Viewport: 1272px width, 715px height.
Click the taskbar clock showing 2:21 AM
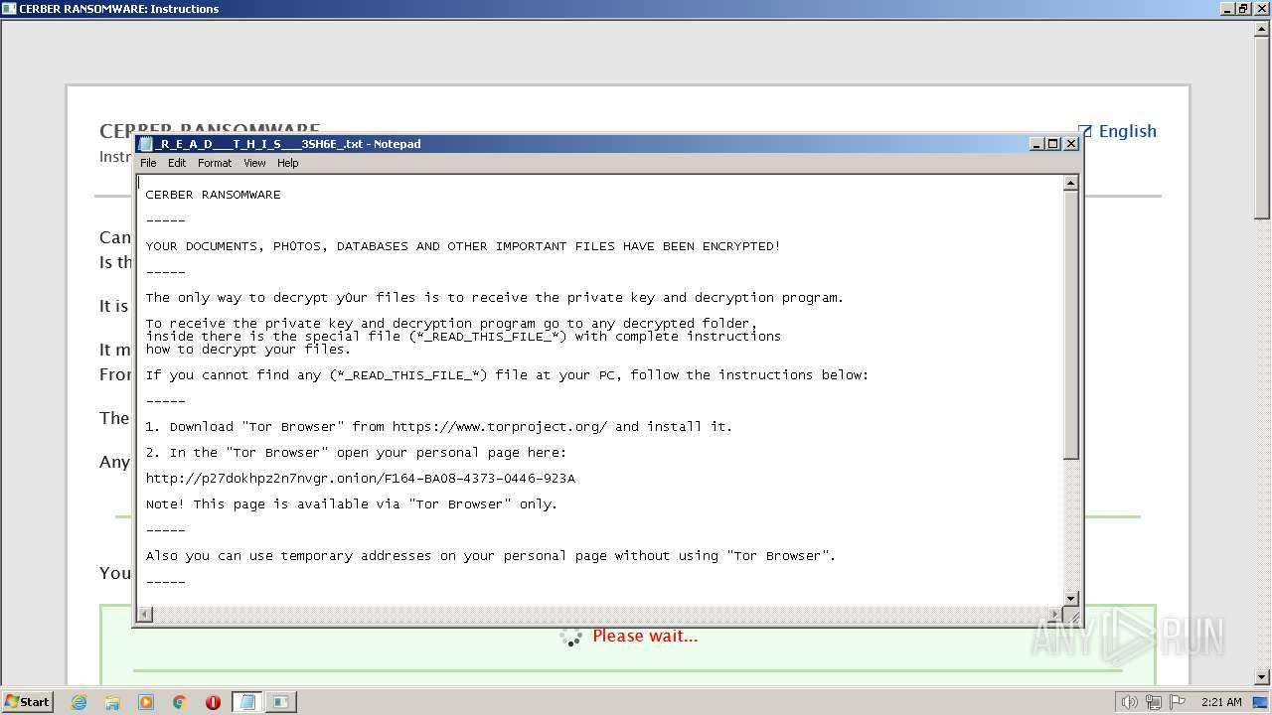coord(1221,702)
